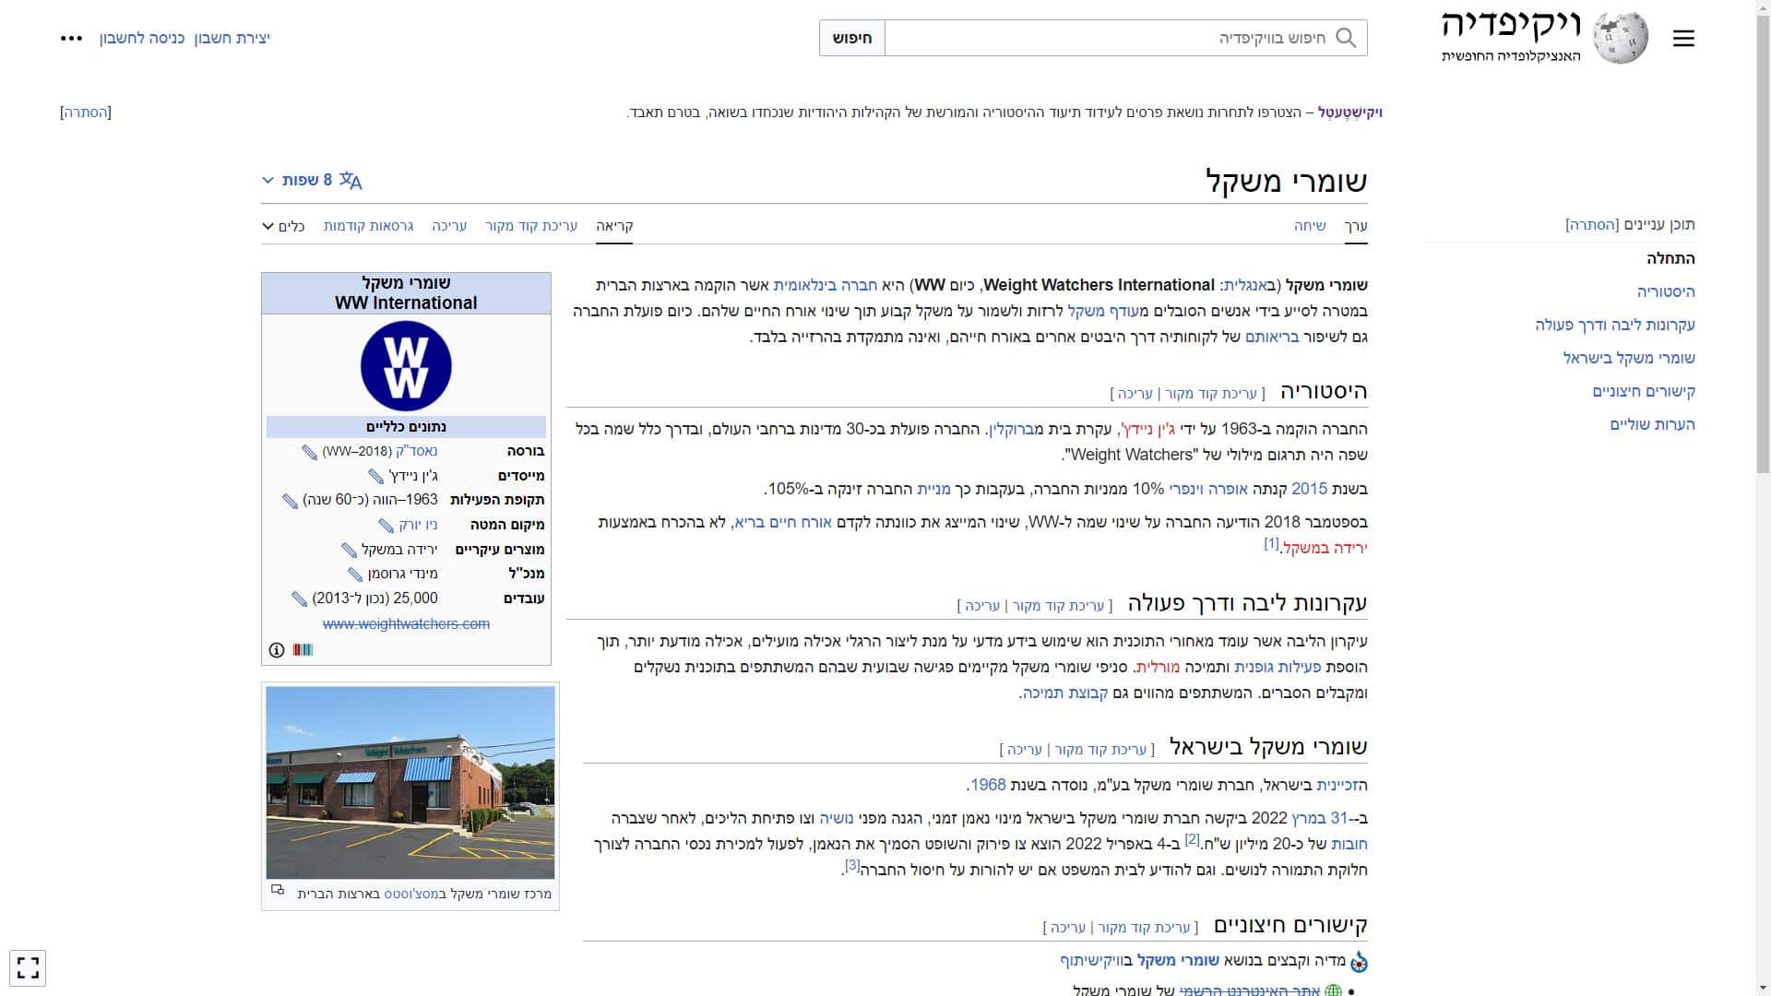The image size is (1771, 996).
Task: Click the info circle icon in infobox
Action: pos(276,650)
